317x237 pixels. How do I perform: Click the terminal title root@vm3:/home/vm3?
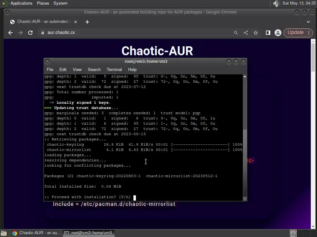click(x=146, y=61)
